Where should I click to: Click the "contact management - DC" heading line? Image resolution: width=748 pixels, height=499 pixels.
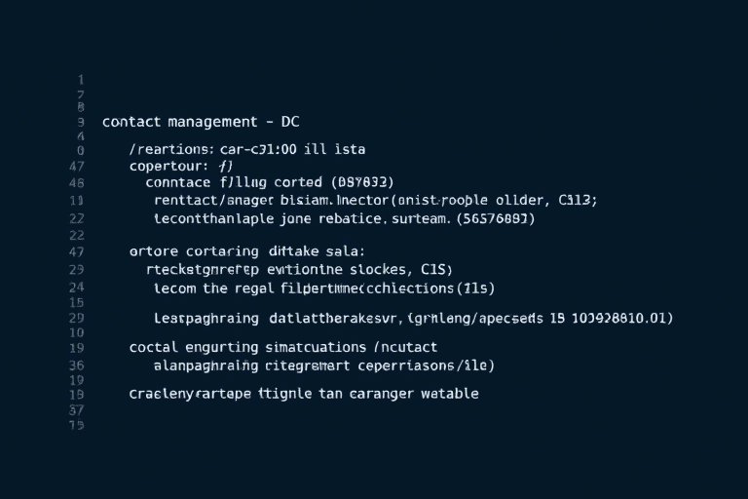pos(201,123)
